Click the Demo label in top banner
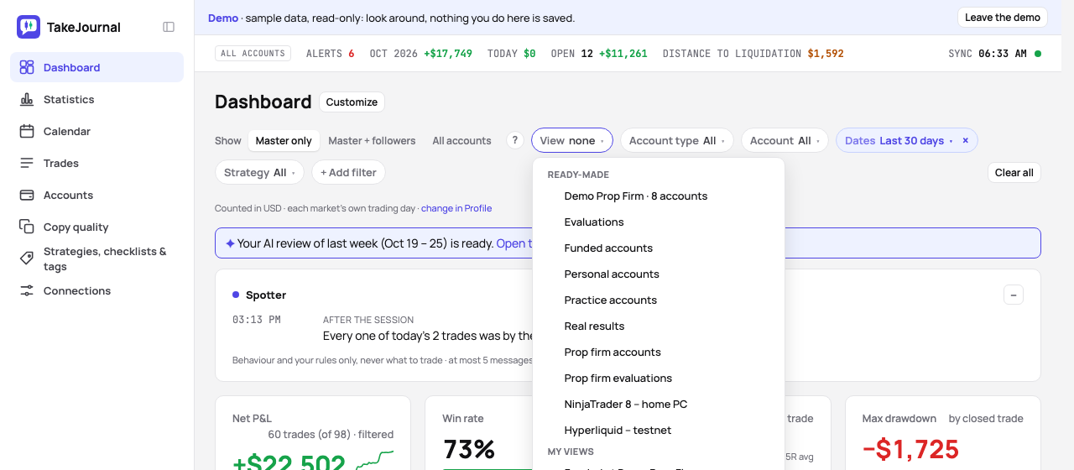 [x=223, y=18]
